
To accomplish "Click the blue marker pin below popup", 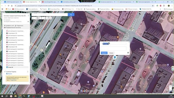I will (115, 57).
